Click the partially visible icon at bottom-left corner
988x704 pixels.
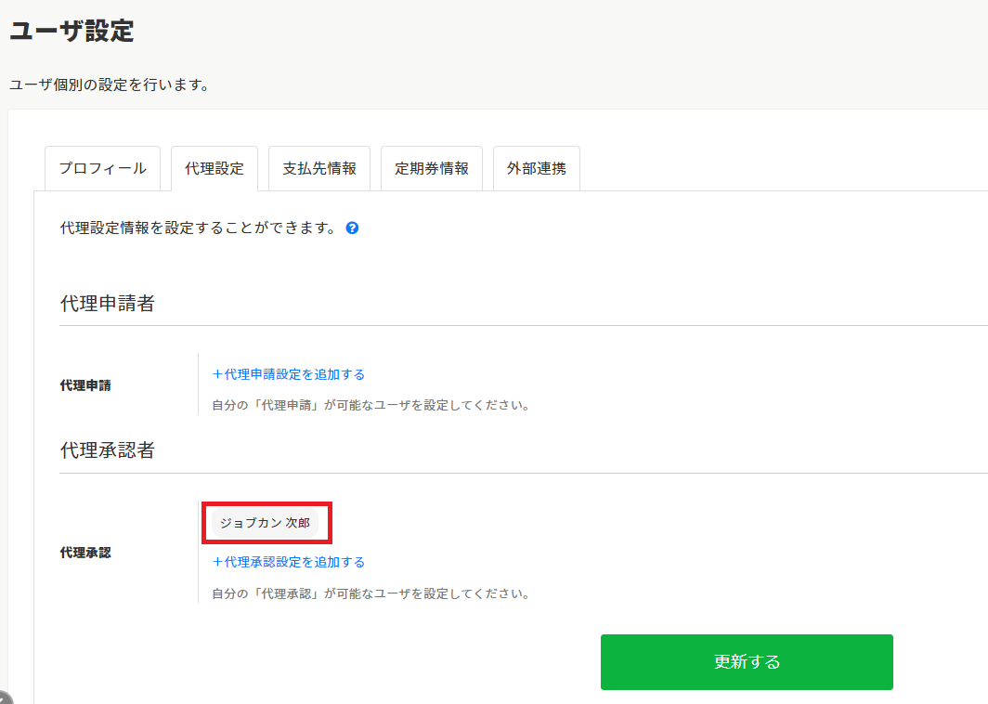[5, 697]
